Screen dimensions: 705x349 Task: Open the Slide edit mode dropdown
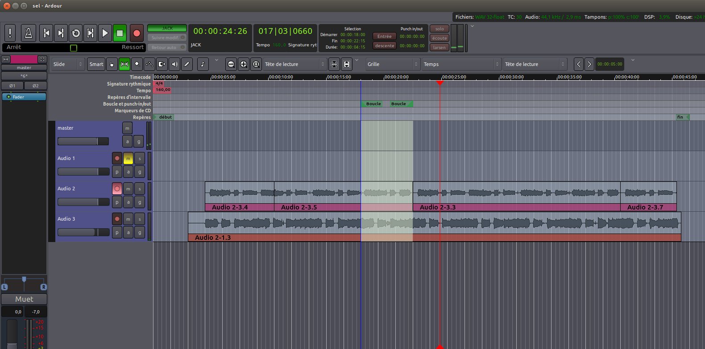68,64
